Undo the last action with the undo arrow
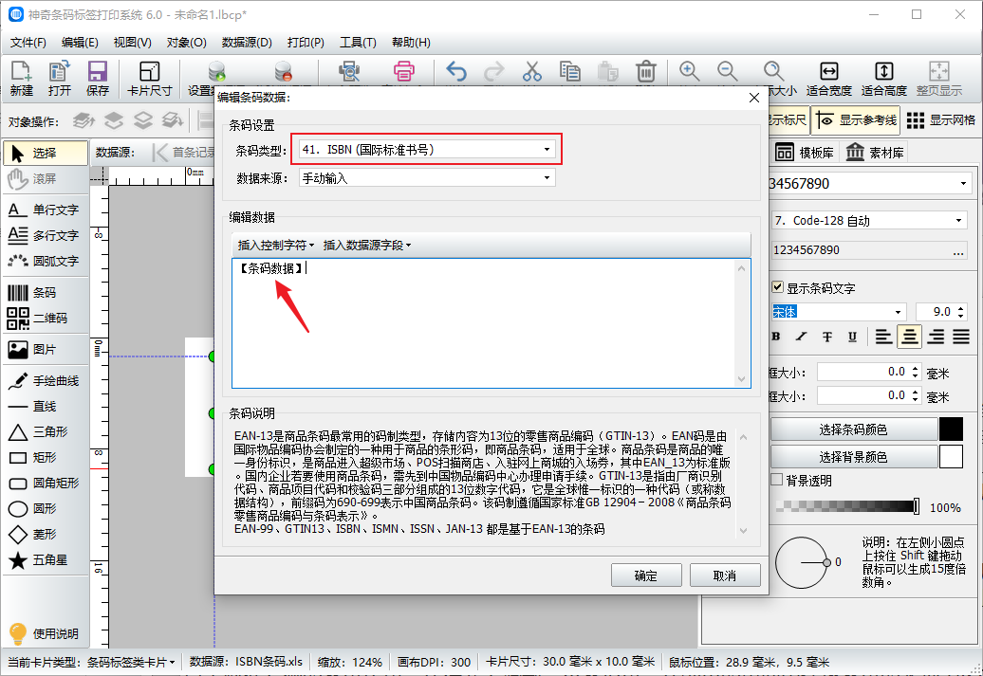 456,71
